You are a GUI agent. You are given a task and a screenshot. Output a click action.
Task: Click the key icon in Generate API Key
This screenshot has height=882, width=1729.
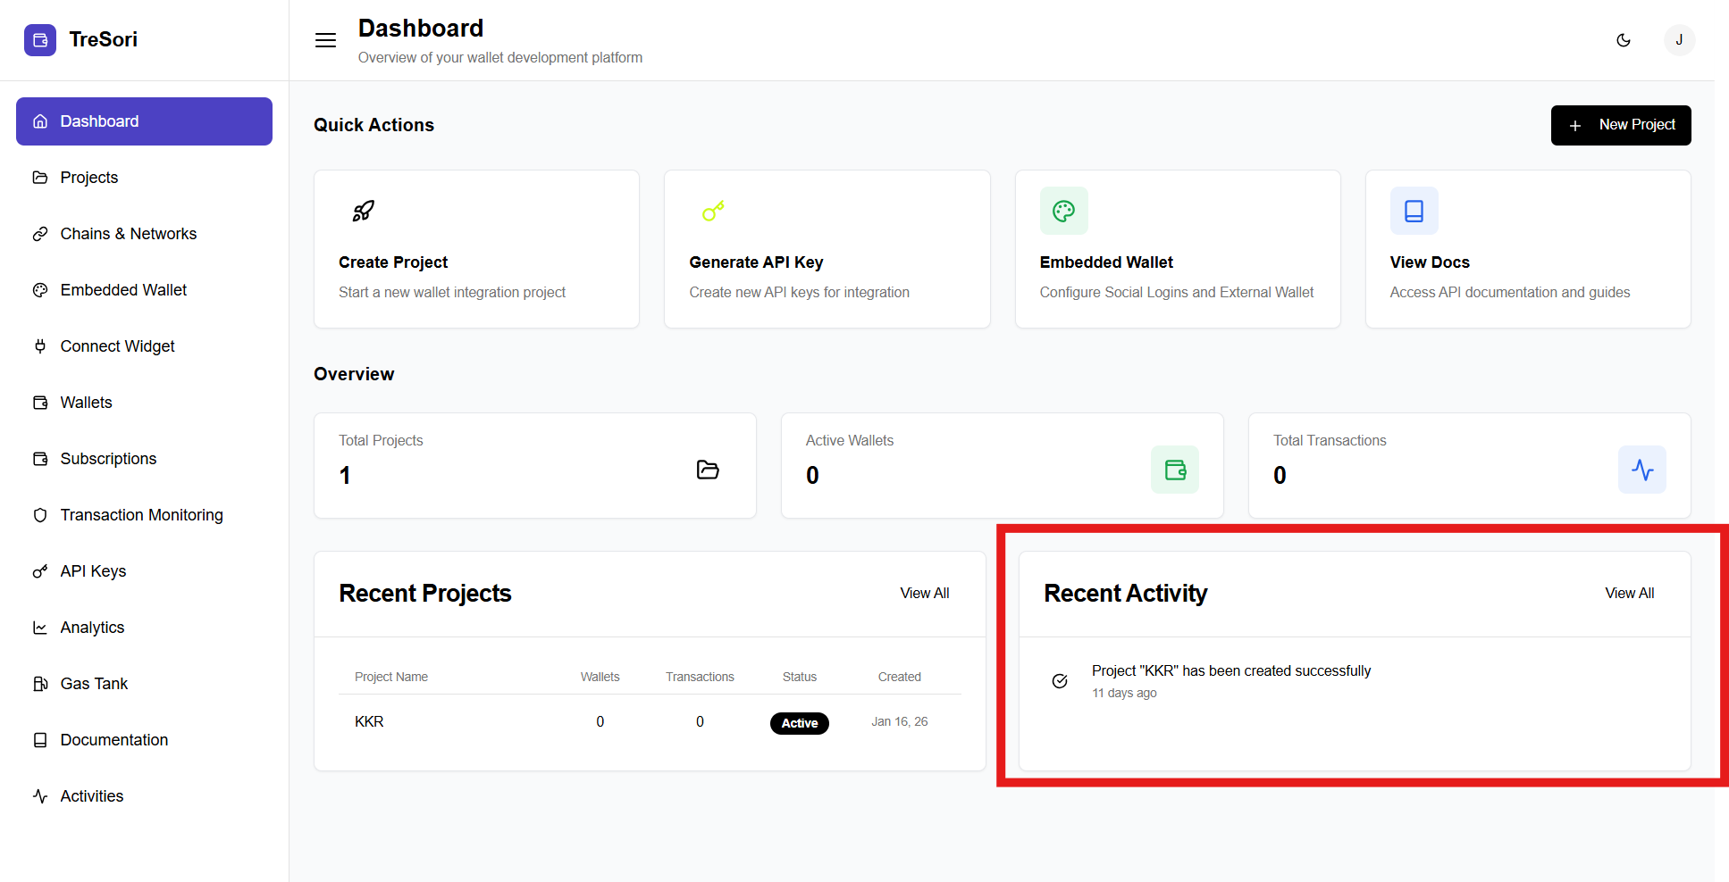point(713,211)
